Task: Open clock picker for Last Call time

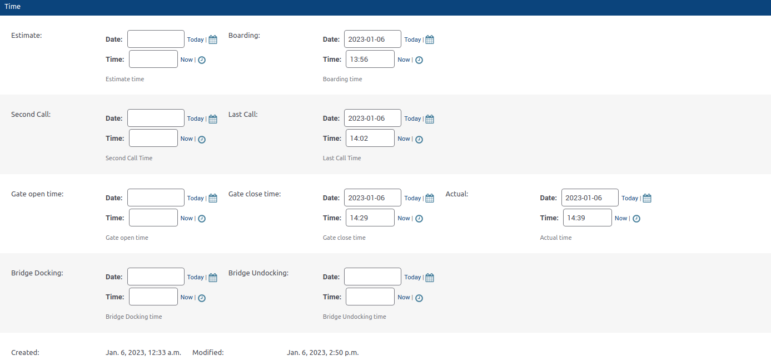Action: coord(419,139)
